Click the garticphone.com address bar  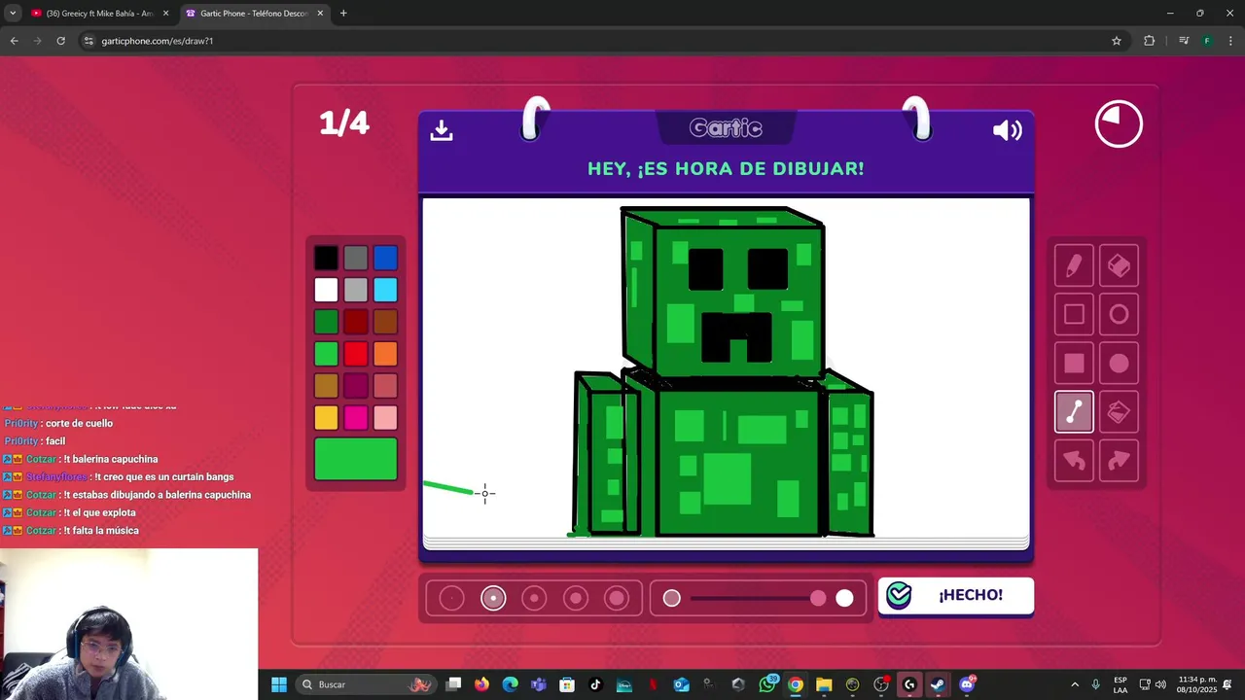603,41
